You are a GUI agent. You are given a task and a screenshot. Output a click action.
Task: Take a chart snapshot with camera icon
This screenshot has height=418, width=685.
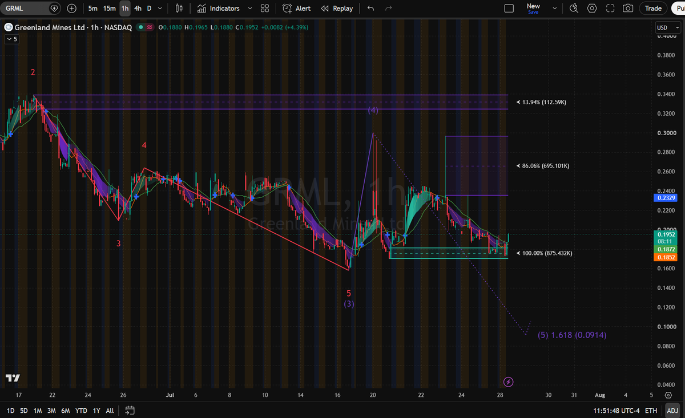(x=628, y=9)
